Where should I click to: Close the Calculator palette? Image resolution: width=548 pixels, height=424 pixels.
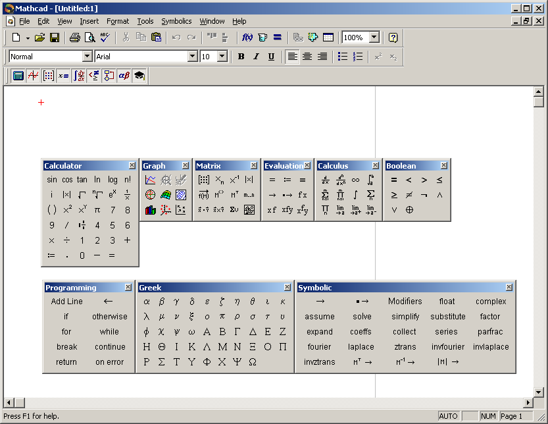[x=132, y=165]
